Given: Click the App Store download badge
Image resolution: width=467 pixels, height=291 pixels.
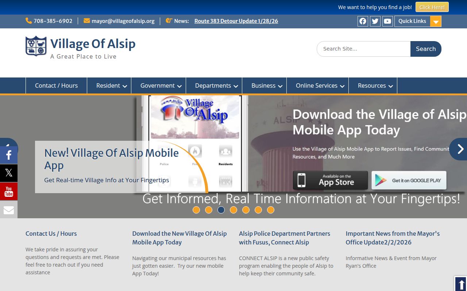Looking at the screenshot, I should click(330, 180).
